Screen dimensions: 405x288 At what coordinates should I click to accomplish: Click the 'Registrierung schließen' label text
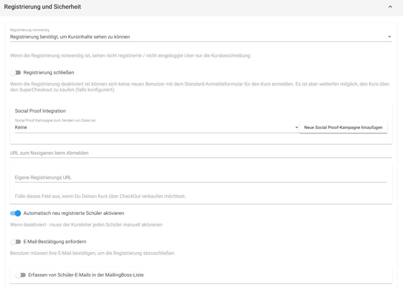pyautogui.click(x=49, y=73)
